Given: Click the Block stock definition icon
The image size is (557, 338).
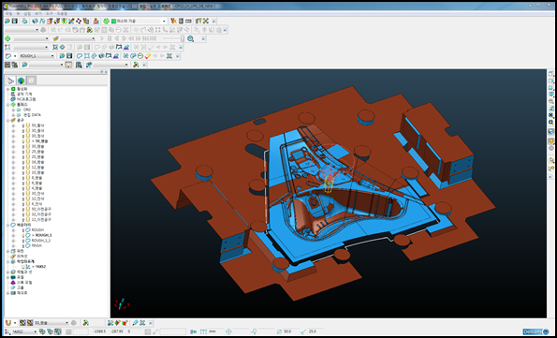Looking at the screenshot, I should coord(35,22).
